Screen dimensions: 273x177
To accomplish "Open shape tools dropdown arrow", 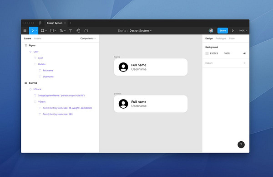I will (x=56, y=31).
